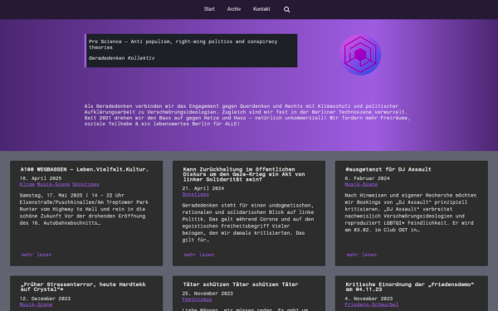Open the Kontakt page

[261, 9]
